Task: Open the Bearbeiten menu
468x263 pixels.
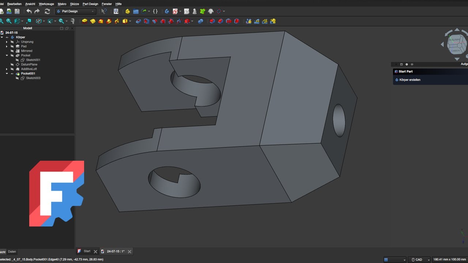Action: tap(14, 4)
